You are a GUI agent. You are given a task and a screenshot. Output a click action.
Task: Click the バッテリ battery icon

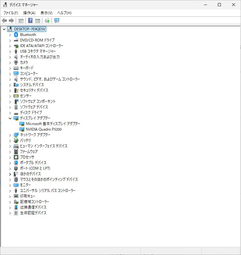click(16, 140)
